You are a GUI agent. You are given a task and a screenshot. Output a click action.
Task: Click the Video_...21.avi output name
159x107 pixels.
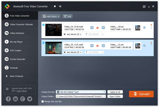pos(117,45)
